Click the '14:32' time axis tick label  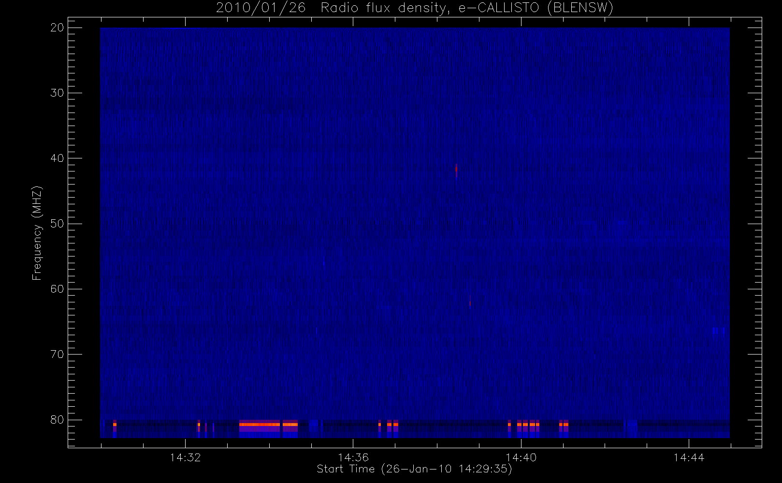(x=185, y=457)
